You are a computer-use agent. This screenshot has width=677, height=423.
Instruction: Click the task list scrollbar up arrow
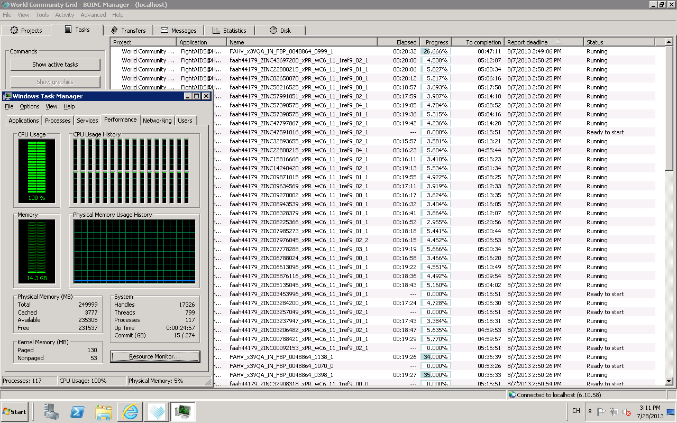[x=668, y=42]
